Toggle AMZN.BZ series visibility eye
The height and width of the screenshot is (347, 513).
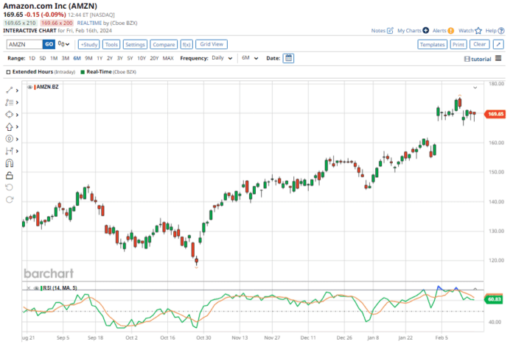29,87
